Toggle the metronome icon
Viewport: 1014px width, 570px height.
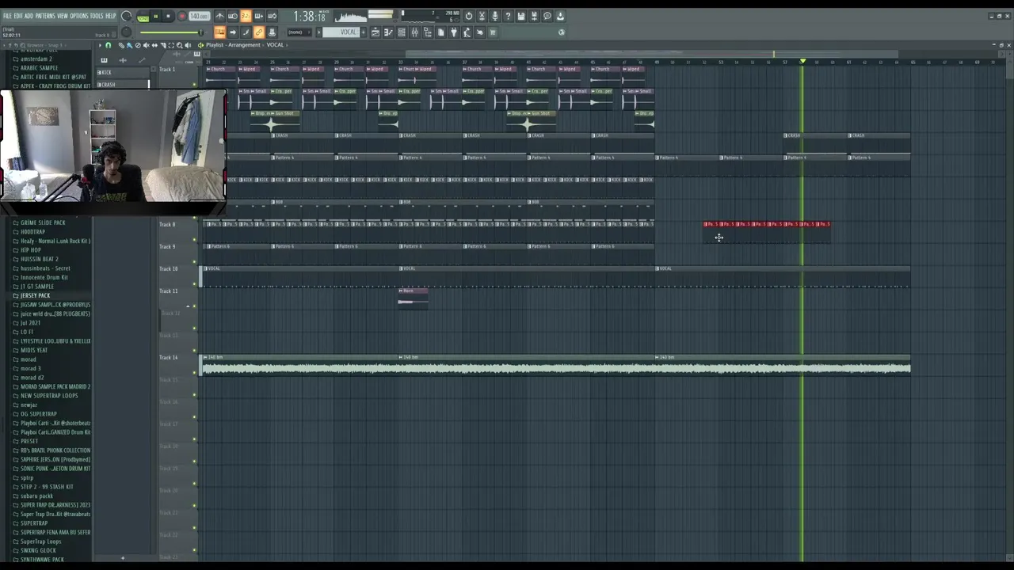(220, 17)
